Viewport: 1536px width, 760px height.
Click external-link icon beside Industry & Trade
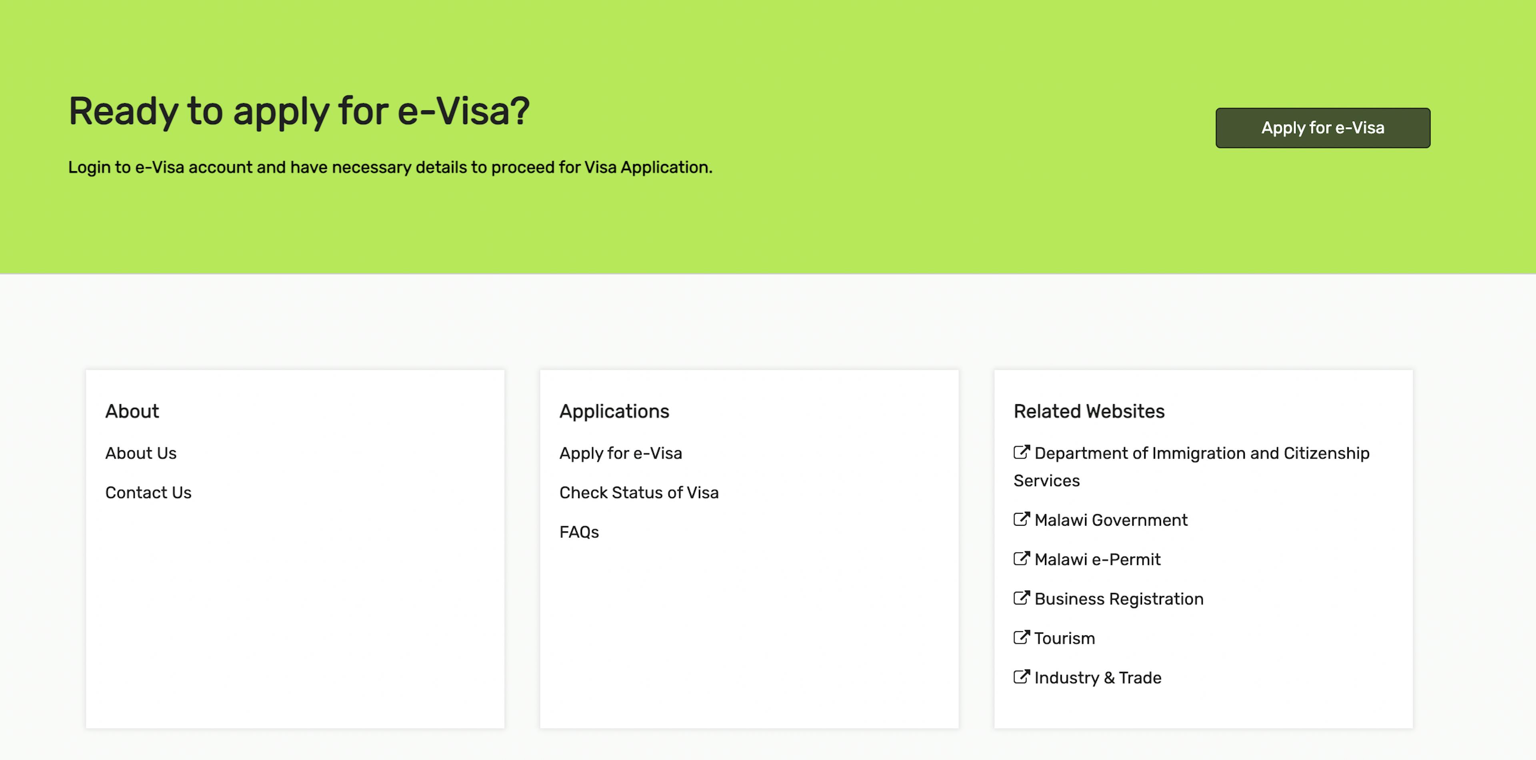[x=1022, y=676]
